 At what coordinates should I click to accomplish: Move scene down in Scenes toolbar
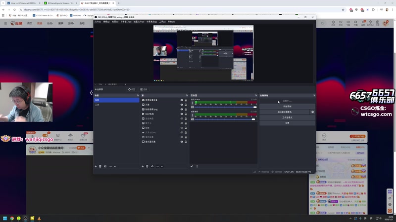tap(115, 166)
